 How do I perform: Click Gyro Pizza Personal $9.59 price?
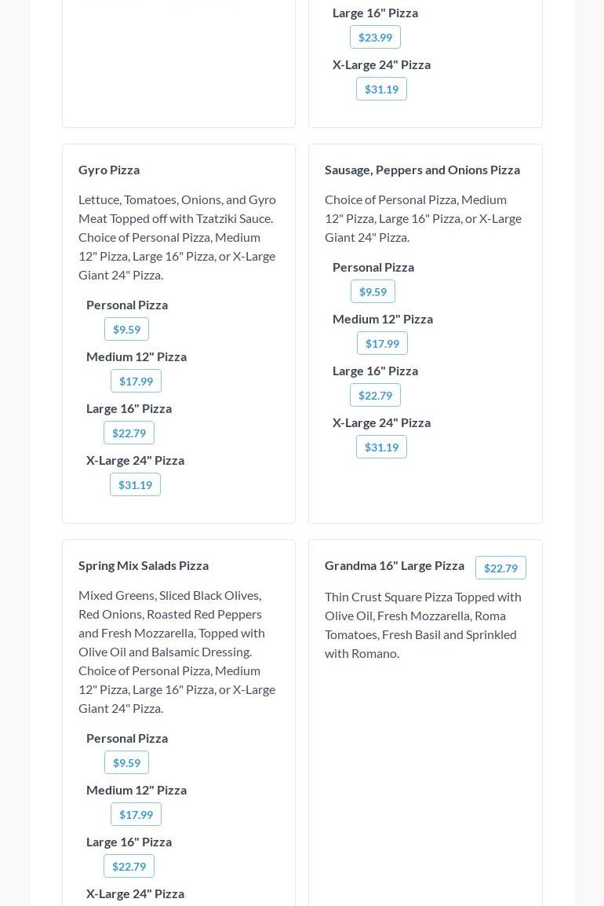[x=126, y=329]
